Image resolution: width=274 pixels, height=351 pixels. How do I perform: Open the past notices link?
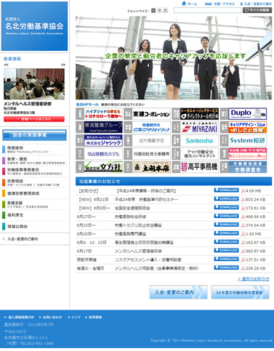254,279
